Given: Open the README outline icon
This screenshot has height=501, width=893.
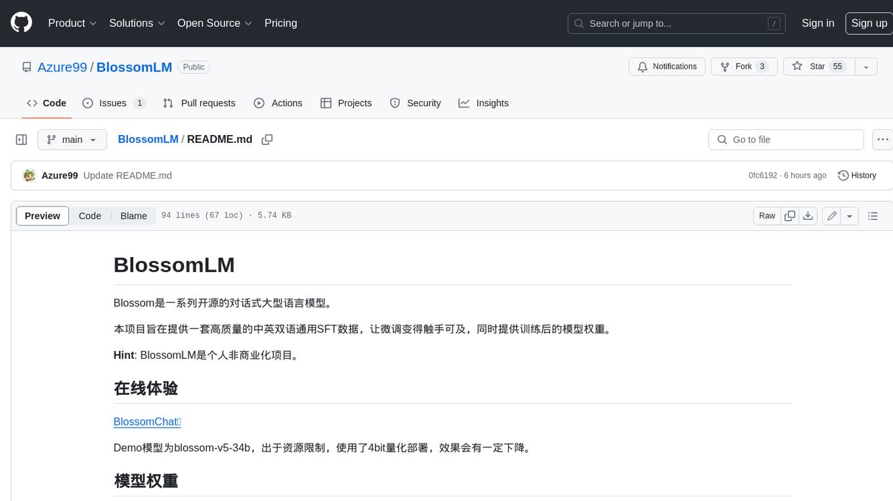Looking at the screenshot, I should 873,216.
